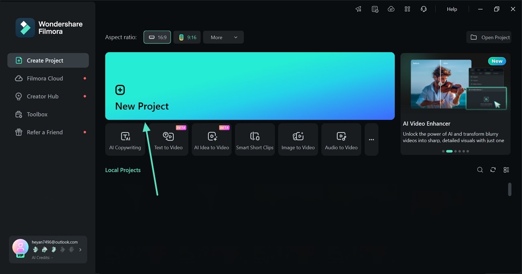The image size is (522, 274).
Task: Expand the More aspect ratio dropdown
Action: point(223,37)
